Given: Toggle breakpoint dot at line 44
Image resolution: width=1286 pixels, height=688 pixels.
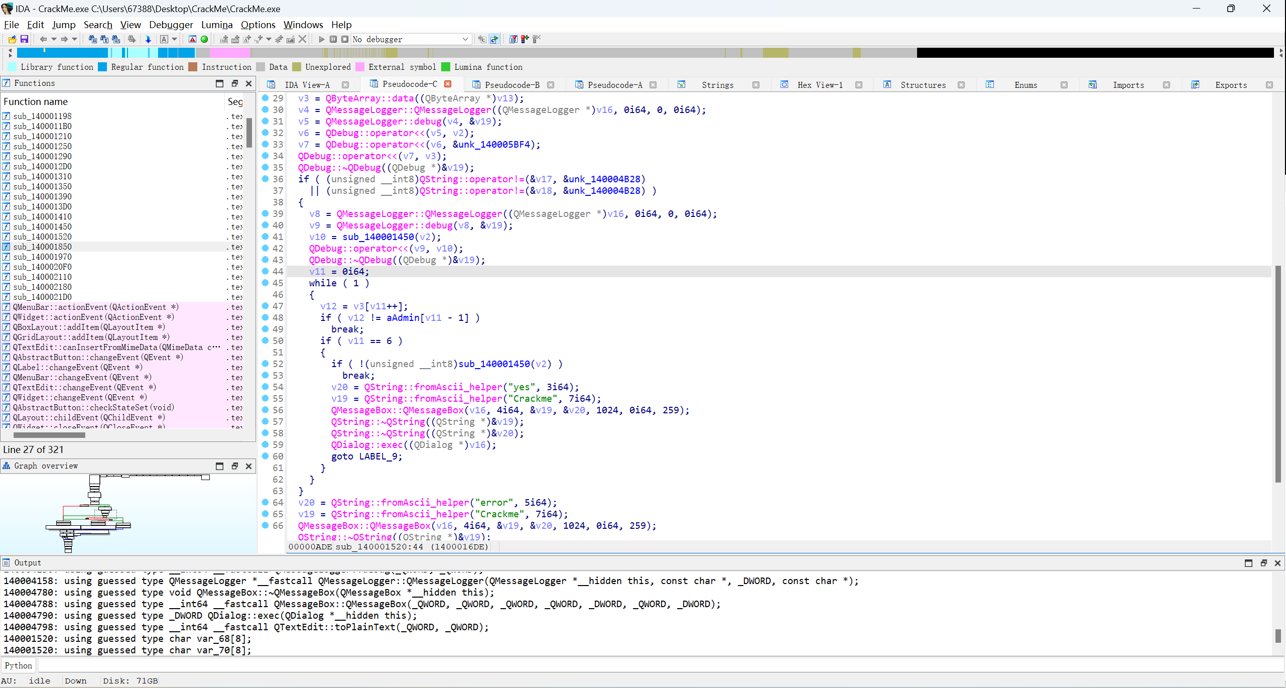Looking at the screenshot, I should click(266, 271).
